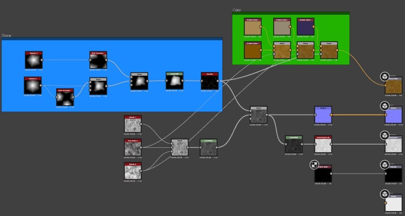Select the red-header light gray node after dark Levels
This screenshot has width=405, height=216.
tap(323, 144)
